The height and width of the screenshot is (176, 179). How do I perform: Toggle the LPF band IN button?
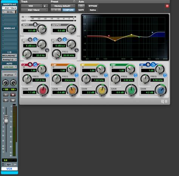tap(77, 51)
